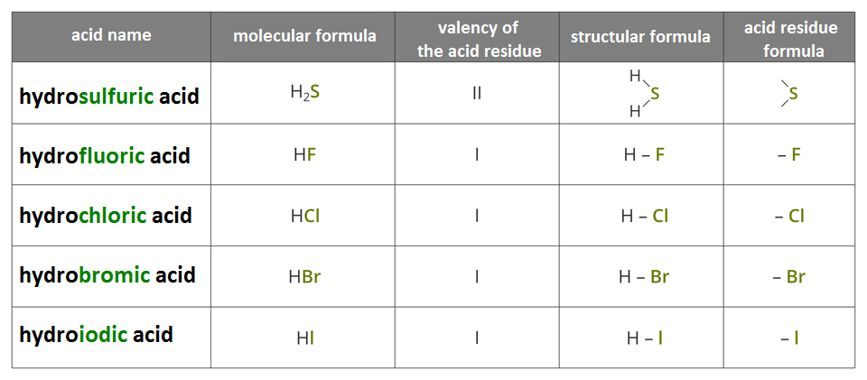This screenshot has width=867, height=380.
Task: Click the 'H – F' structural formula
Action: point(644,155)
